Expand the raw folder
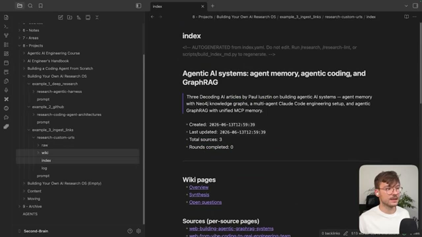The image size is (422, 237). (45, 145)
